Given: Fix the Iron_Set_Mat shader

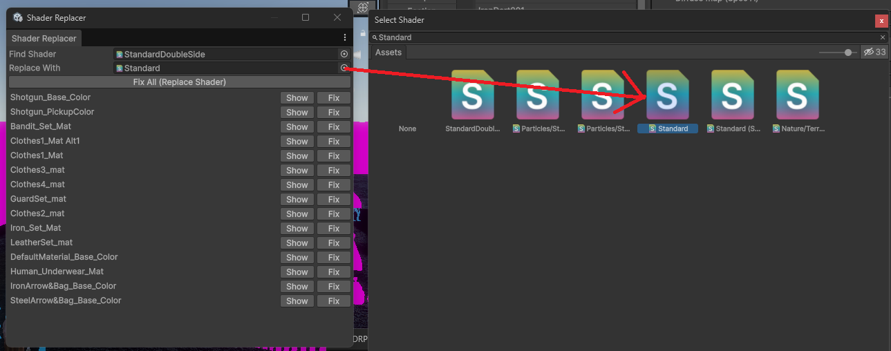Looking at the screenshot, I should (334, 229).
